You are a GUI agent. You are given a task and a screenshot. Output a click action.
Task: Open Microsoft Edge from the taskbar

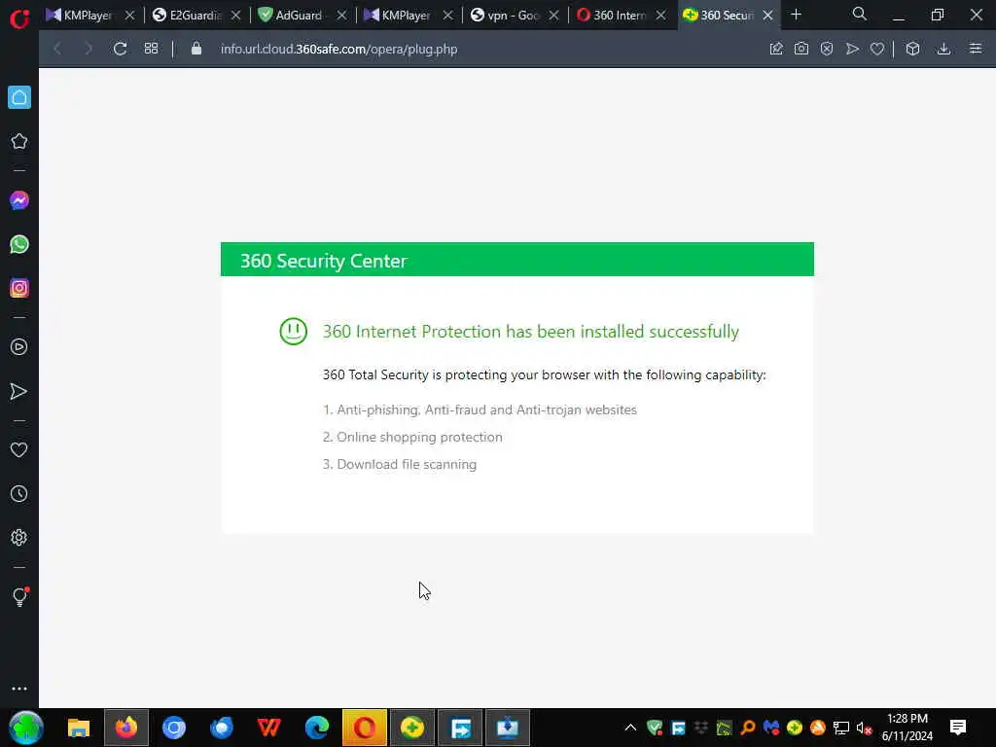tap(317, 728)
